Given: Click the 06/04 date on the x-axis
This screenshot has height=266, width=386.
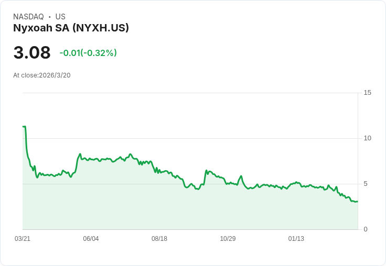Looking at the screenshot, I should point(91,239).
